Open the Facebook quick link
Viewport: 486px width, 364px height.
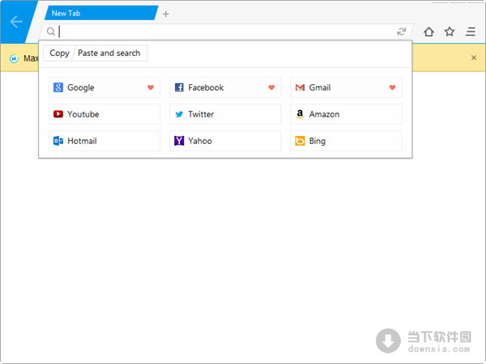click(x=225, y=87)
